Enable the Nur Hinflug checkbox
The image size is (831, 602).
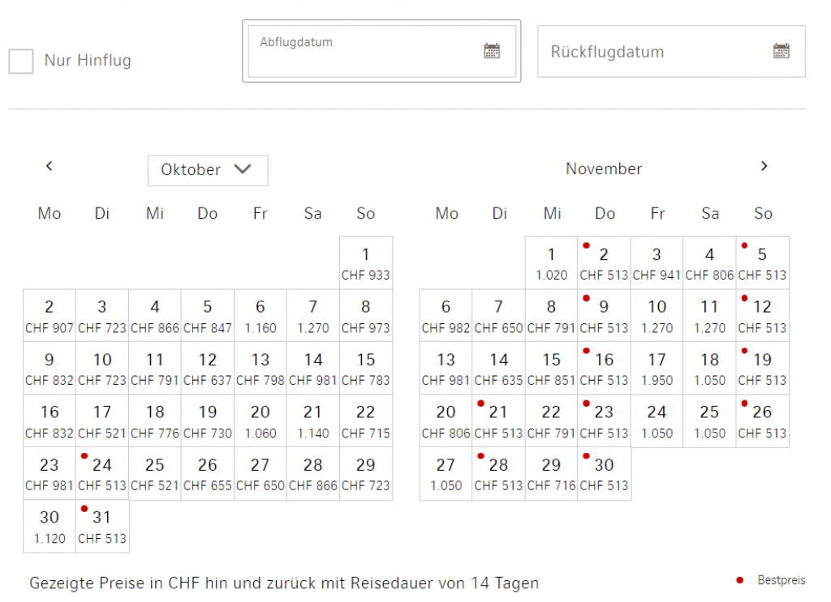pos(21,61)
